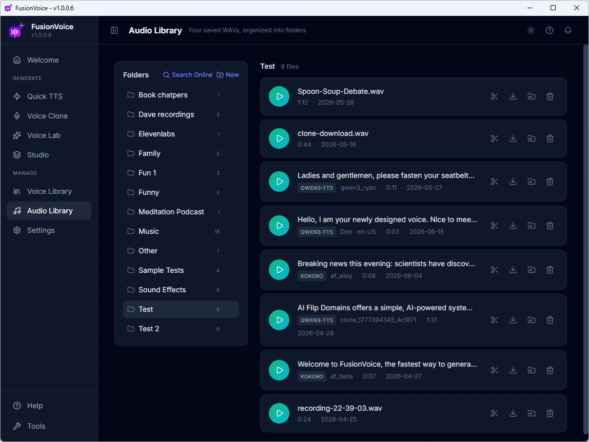The image size is (589, 442).
Task: Open the Book chatpers folder
Action: (x=181, y=95)
